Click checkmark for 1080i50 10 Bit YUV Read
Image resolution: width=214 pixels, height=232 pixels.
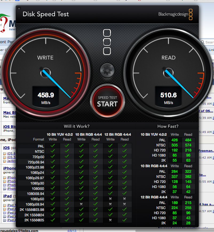point(67,188)
